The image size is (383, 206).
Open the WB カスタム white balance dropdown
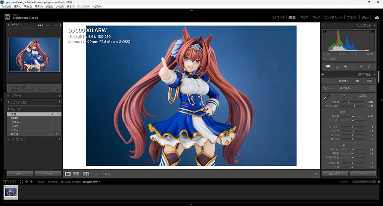[x=364, y=96]
